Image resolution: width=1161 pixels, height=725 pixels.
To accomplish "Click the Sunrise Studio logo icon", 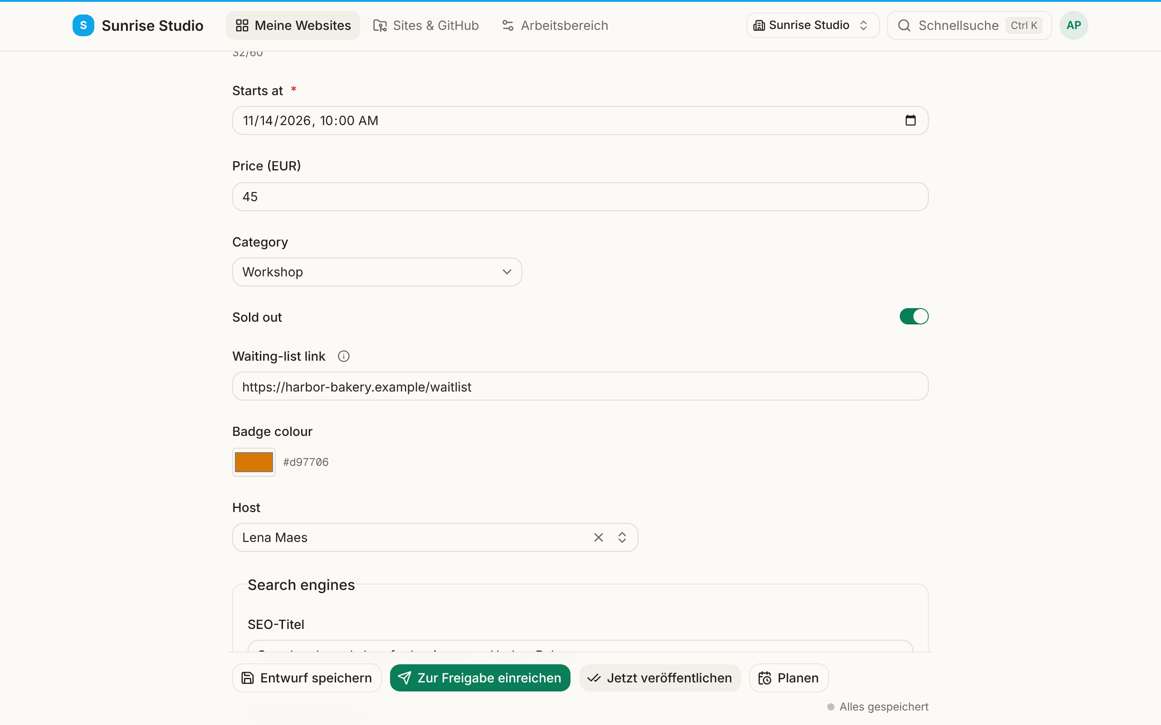I will pyautogui.click(x=83, y=25).
